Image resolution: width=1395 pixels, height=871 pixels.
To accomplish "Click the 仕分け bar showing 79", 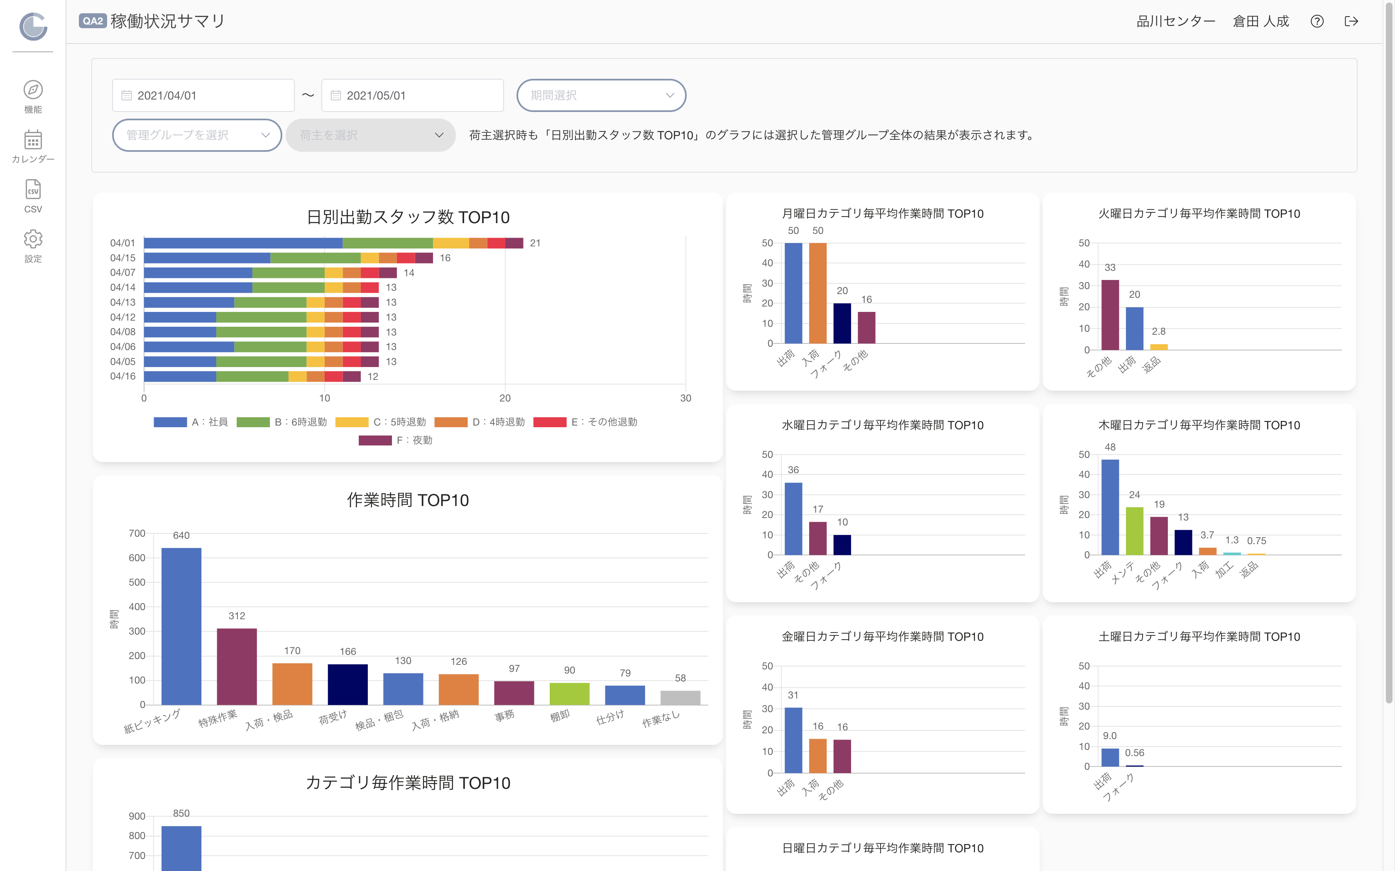I will 625,695.
